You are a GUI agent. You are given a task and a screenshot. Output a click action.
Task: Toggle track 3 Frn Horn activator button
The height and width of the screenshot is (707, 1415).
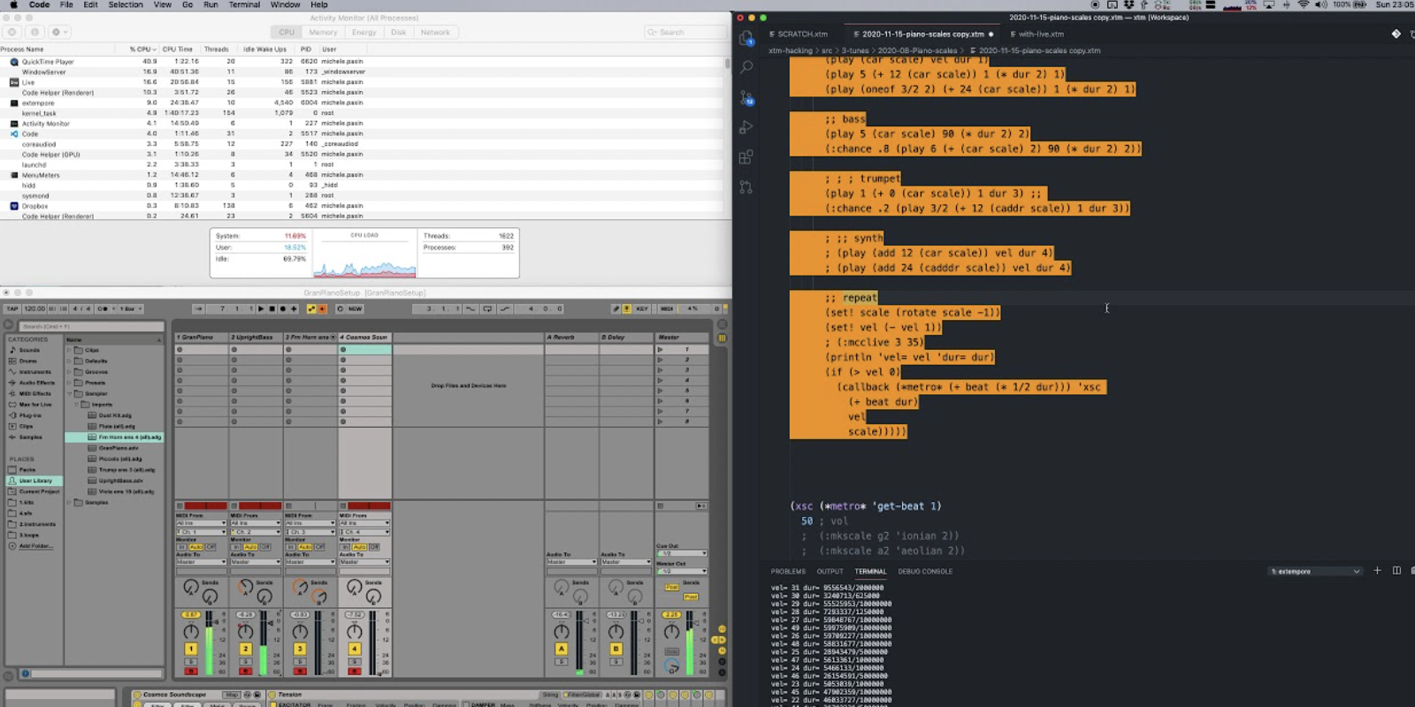pyautogui.click(x=300, y=649)
